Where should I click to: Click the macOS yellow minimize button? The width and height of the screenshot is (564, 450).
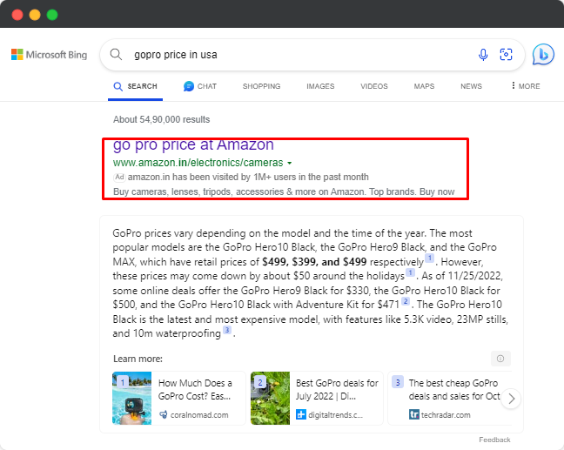(35, 15)
